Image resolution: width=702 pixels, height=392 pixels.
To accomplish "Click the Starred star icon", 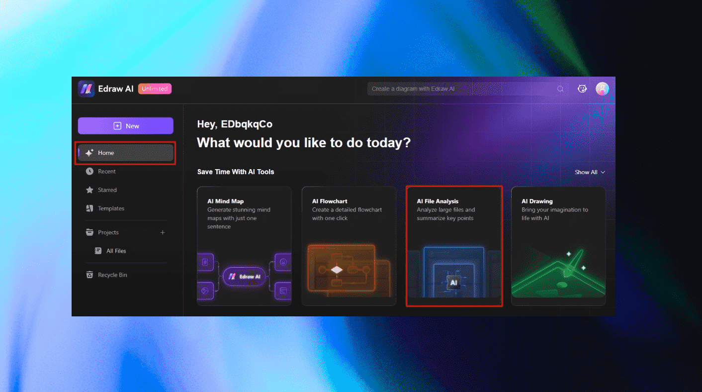I will click(x=89, y=190).
